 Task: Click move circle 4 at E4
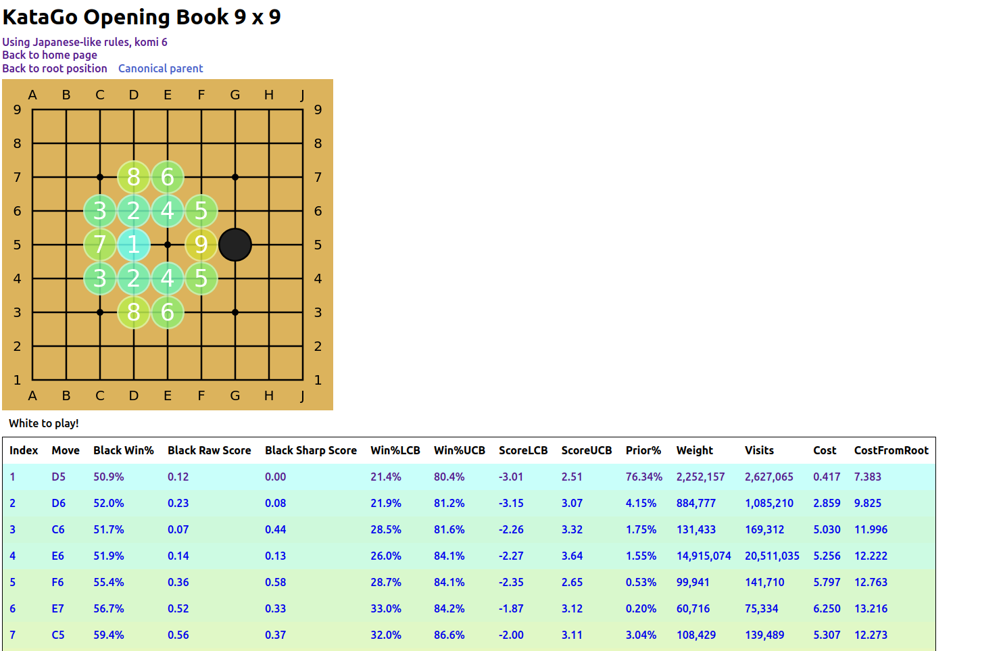pos(167,279)
